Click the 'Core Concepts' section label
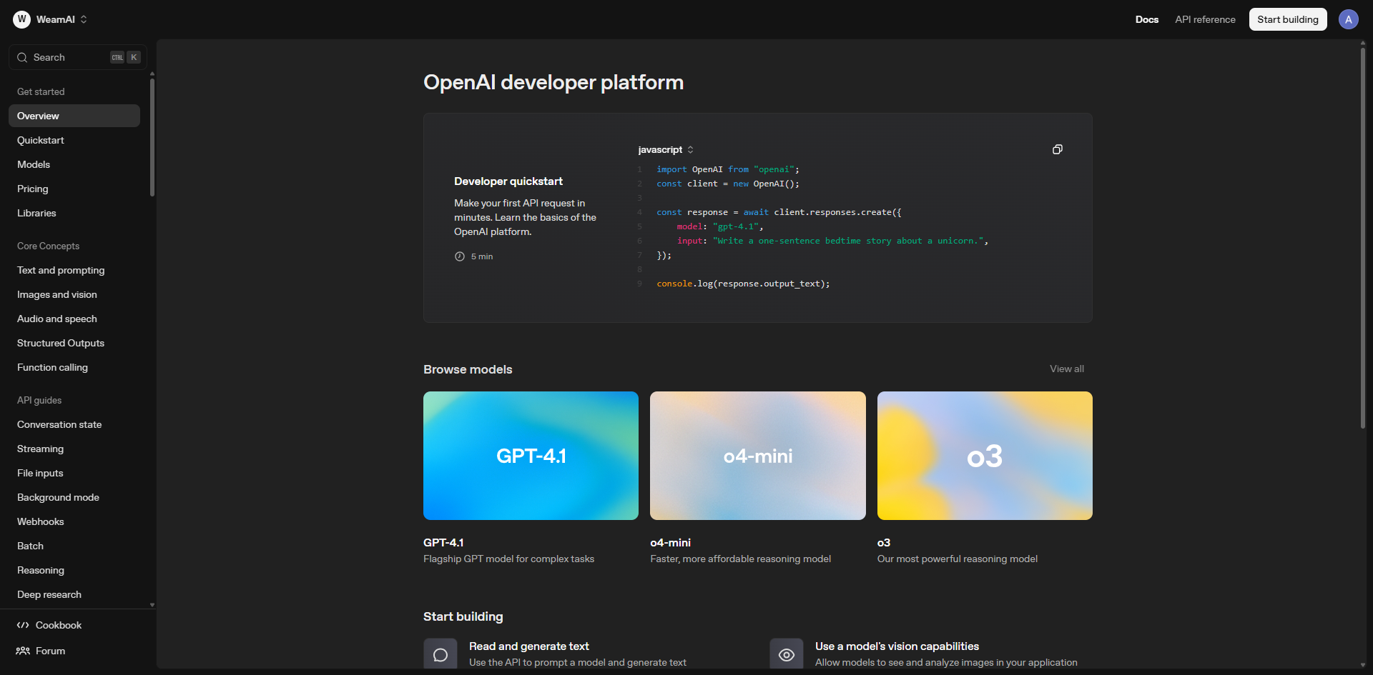1373x675 pixels. tap(48, 246)
